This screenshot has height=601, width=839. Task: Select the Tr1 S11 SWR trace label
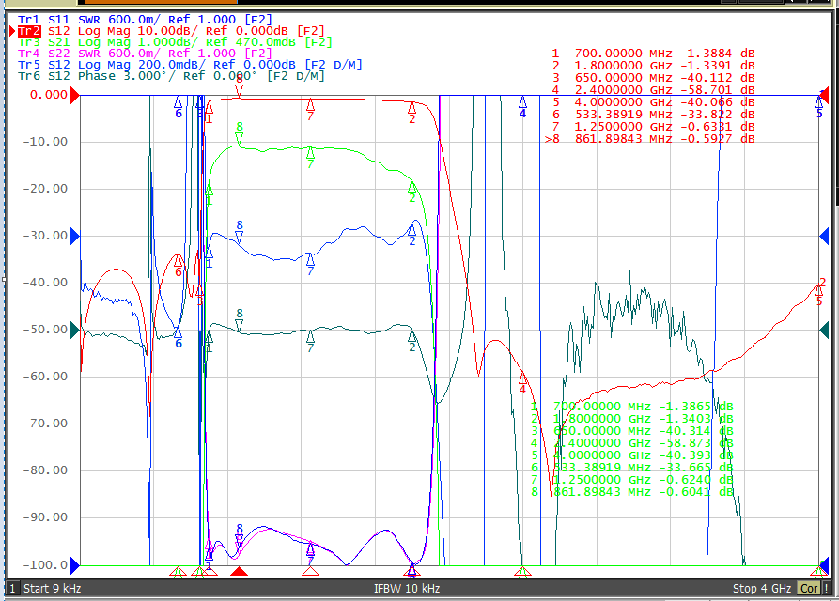click(x=145, y=20)
